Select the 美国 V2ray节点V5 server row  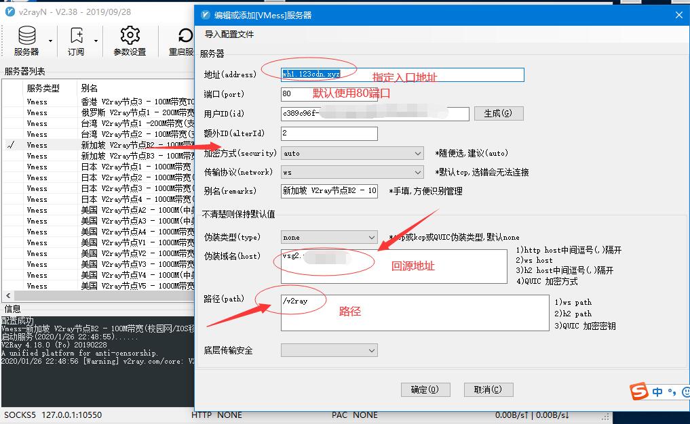[x=98, y=286]
